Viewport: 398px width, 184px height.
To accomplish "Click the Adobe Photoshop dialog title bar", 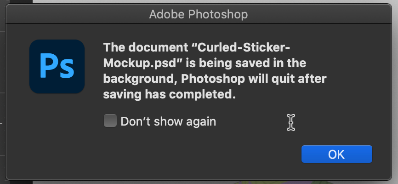I will (x=276, y=14).
